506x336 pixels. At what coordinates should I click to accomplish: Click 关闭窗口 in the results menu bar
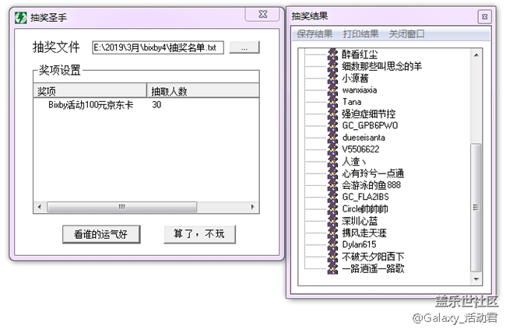(407, 34)
